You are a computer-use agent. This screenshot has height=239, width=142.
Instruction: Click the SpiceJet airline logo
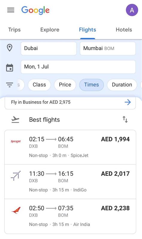(16, 141)
